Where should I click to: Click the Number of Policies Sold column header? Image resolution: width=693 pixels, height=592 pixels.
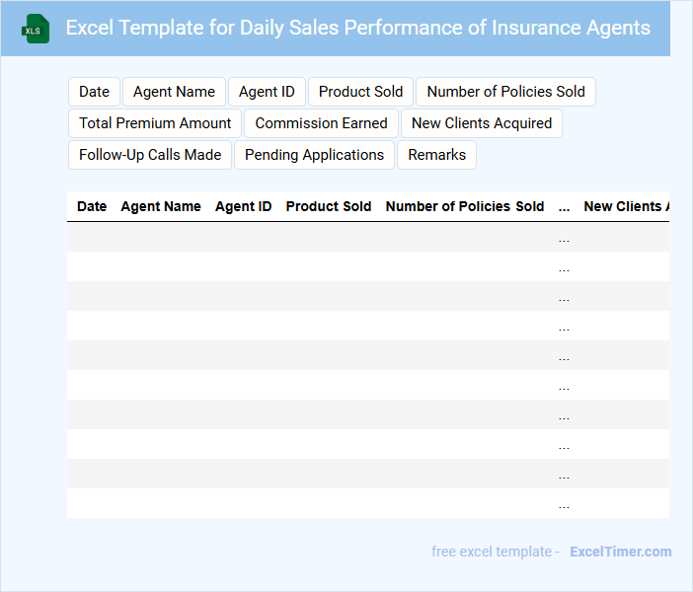coord(465,206)
